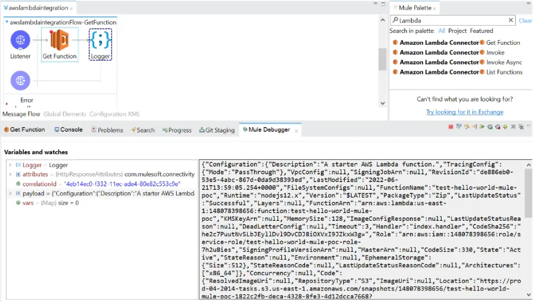Open the Git Staging tab

217,130
